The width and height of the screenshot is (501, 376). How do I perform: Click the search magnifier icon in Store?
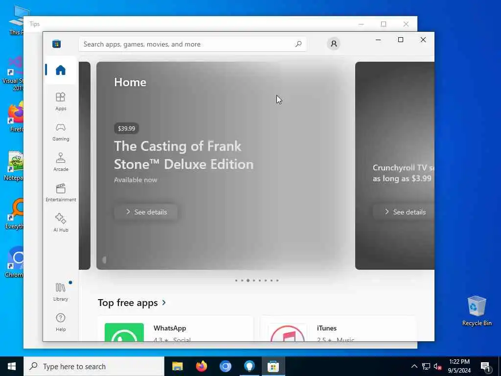(x=298, y=44)
